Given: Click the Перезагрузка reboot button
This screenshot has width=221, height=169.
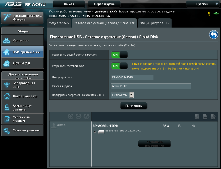Looking at the screenshot, I should pyautogui.click(x=104, y=4).
